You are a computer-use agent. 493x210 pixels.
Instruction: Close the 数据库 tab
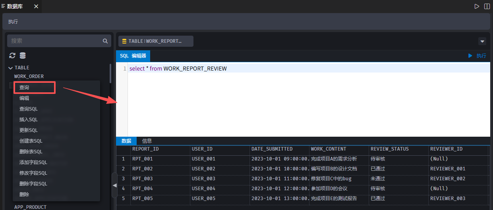[36, 6]
